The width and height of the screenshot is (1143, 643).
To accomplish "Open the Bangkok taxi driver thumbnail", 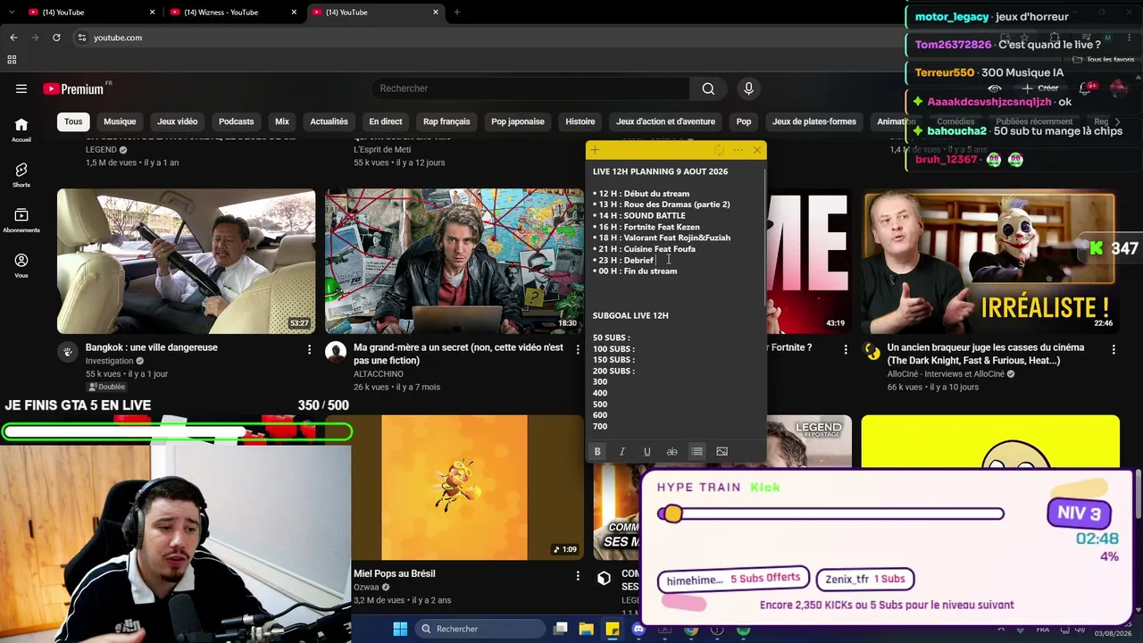I will 187,262.
